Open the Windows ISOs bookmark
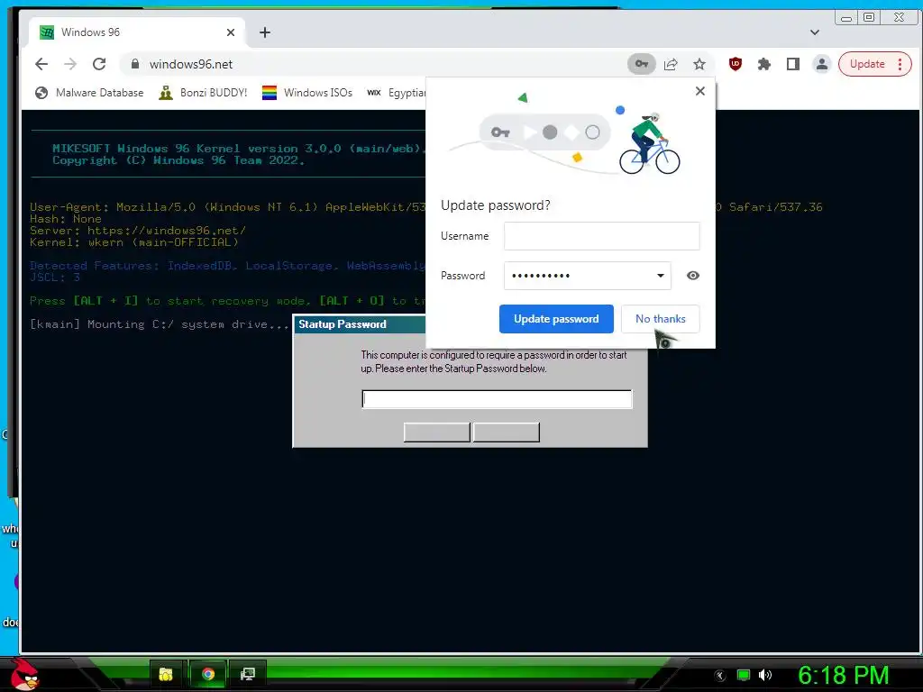Image resolution: width=923 pixels, height=692 pixels. pyautogui.click(x=307, y=93)
